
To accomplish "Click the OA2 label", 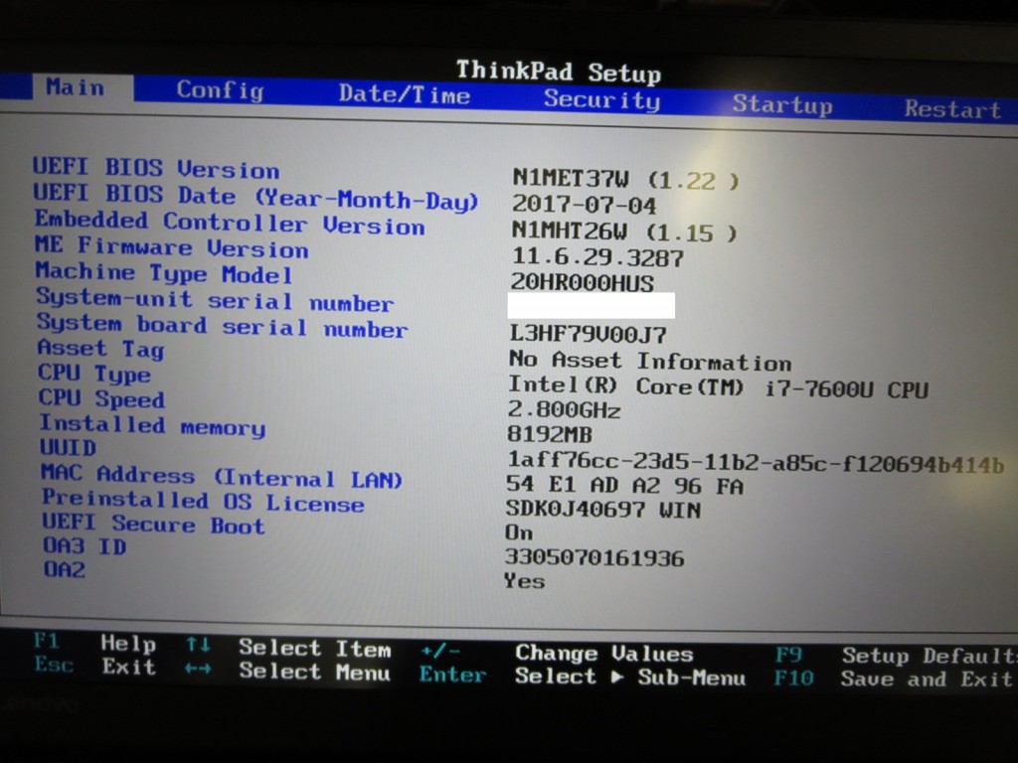I will (x=65, y=569).
